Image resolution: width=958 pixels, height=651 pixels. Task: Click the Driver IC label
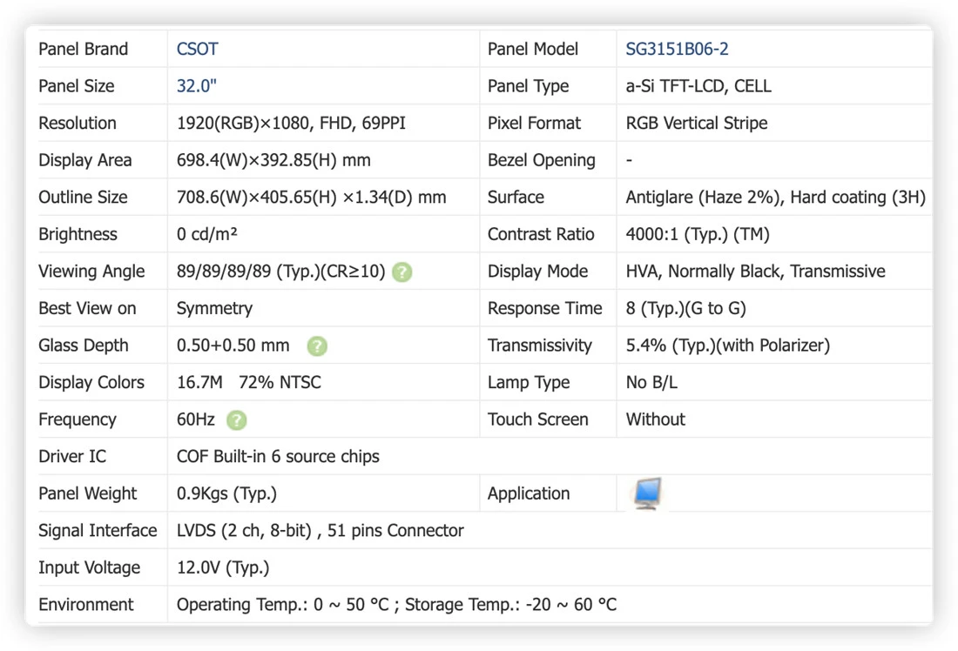tap(72, 457)
